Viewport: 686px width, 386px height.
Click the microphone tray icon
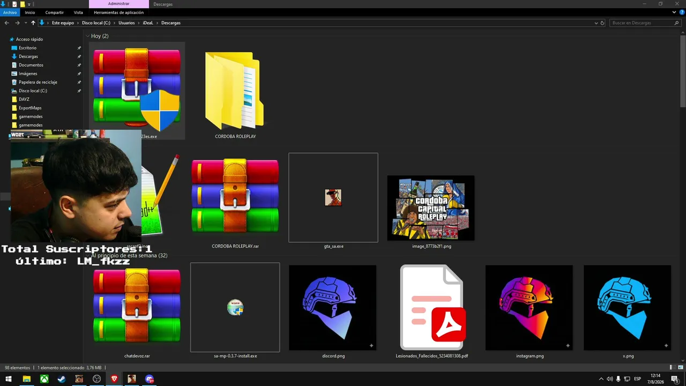coord(619,379)
